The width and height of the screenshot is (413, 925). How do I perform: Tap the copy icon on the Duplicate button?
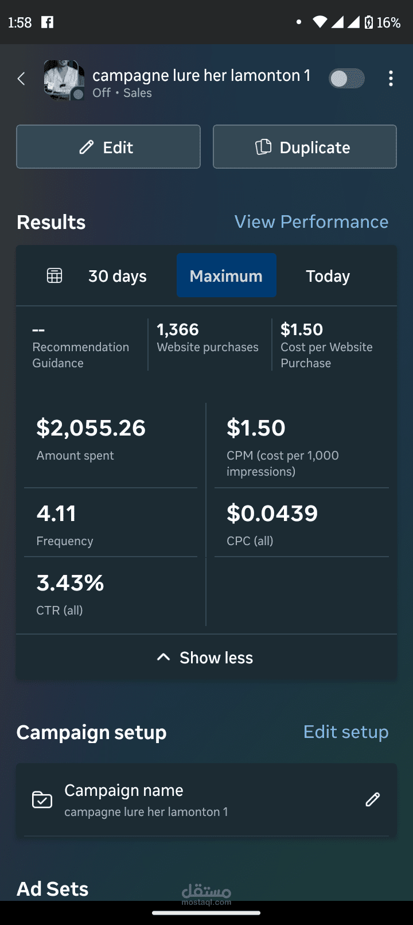[263, 146]
